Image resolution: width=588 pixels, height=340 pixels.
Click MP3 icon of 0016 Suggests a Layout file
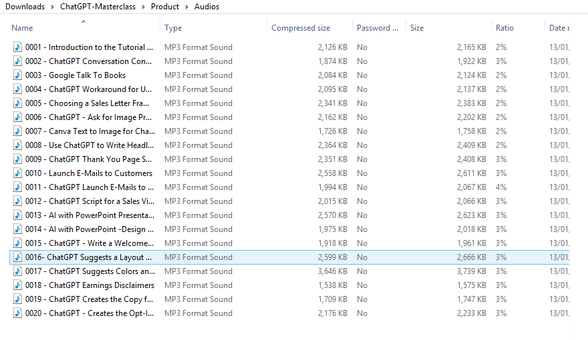17,257
